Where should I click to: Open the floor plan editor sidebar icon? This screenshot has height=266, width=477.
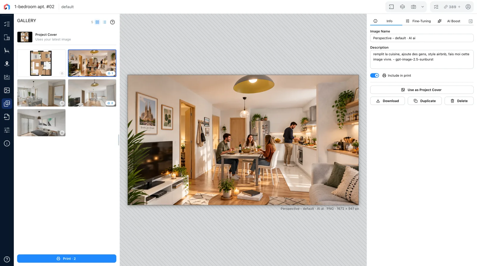7,37
